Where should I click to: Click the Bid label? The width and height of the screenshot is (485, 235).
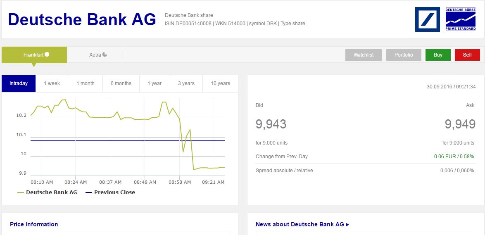tap(259, 105)
